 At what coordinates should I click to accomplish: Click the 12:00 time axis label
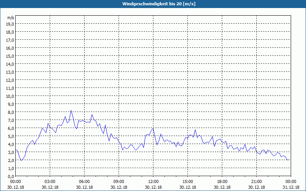point(153,182)
